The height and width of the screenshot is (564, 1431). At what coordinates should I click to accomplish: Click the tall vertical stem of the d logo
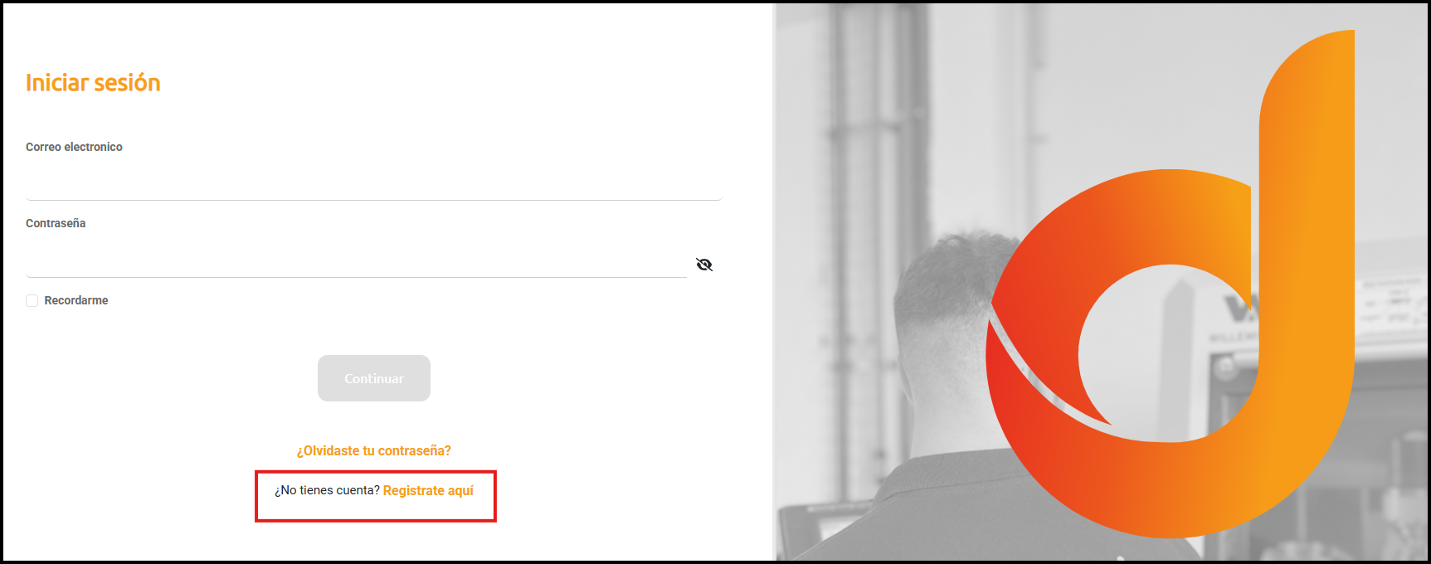click(x=1307, y=207)
